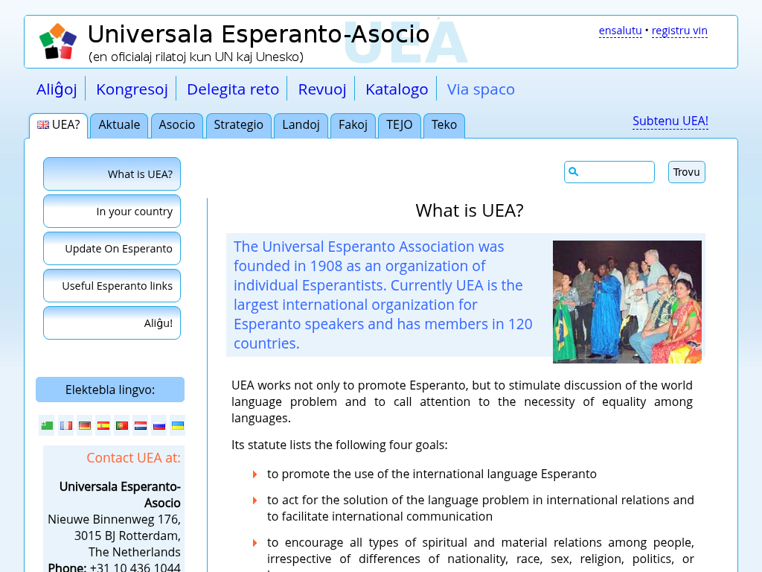Image resolution: width=762 pixels, height=572 pixels.
Task: Click the ensalutu login link
Action: [x=620, y=31]
